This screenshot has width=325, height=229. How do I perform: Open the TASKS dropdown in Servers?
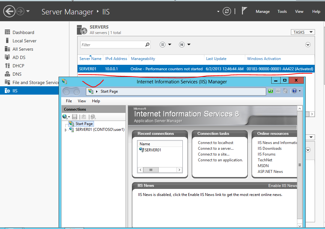(303, 32)
